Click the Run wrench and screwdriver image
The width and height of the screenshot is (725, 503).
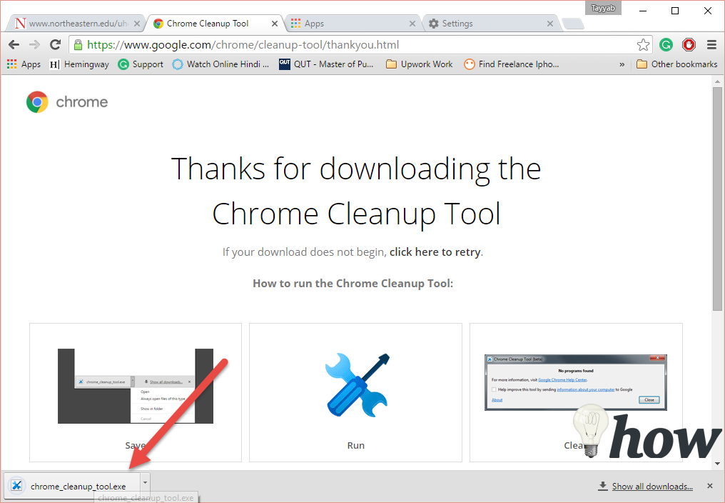pyautogui.click(x=357, y=385)
